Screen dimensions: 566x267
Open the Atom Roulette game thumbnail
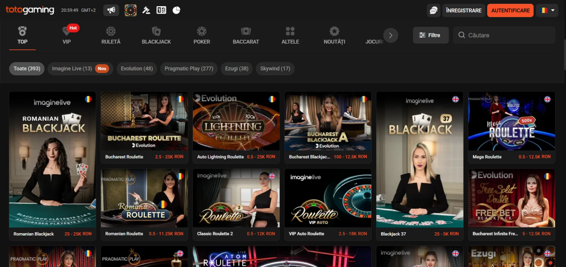tap(282, 257)
